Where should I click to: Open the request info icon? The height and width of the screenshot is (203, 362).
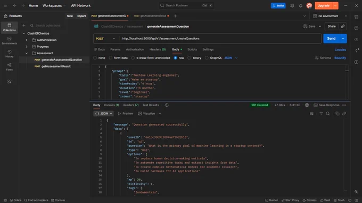(357, 62)
